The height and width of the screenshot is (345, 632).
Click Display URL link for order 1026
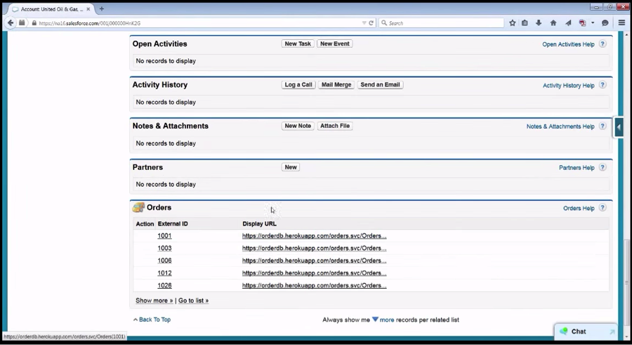(315, 286)
